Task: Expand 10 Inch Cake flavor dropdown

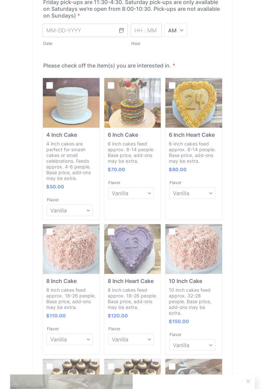Action: click(x=192, y=345)
